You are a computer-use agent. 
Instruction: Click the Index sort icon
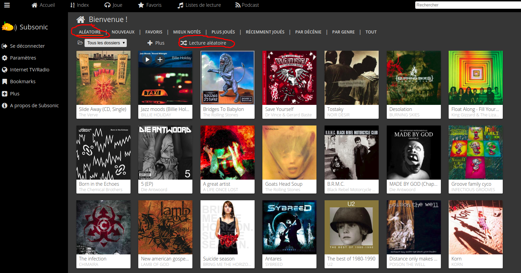[72, 5]
